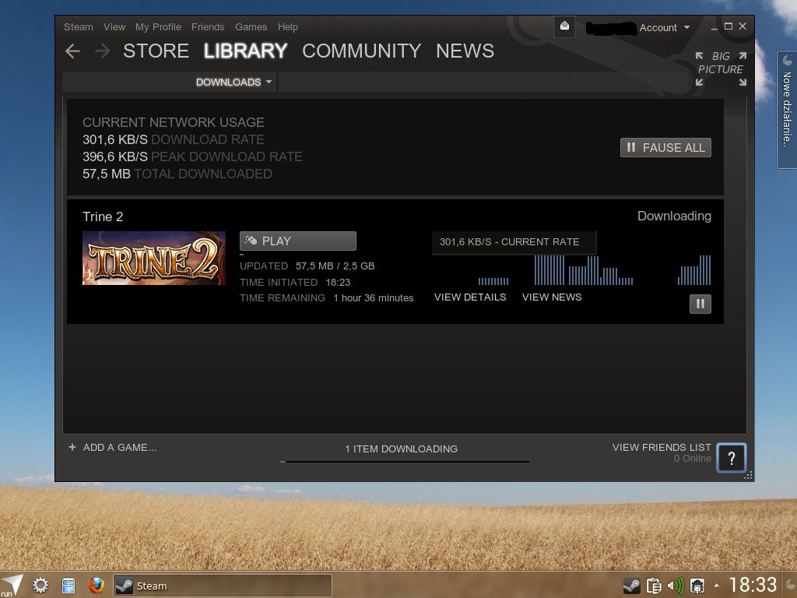Click the Trine 2 game banner

click(154, 258)
